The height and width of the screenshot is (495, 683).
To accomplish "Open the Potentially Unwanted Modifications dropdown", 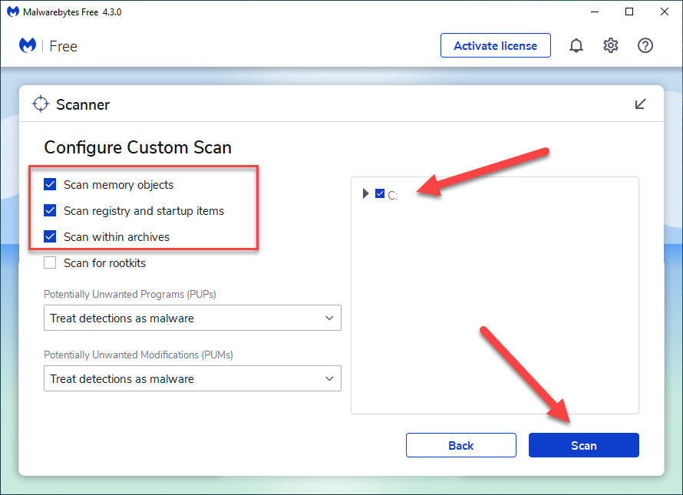I will tap(192, 378).
